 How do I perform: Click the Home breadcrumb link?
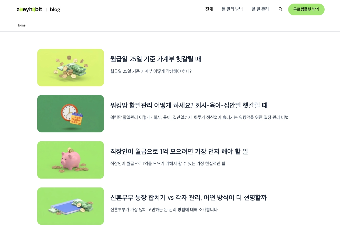click(21, 25)
